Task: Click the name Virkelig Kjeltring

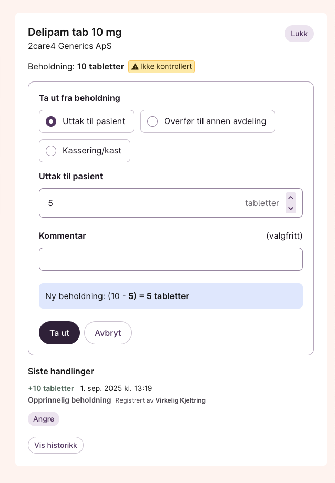Action: coord(180,400)
